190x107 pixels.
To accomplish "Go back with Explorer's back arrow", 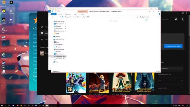I will tap(53, 17).
